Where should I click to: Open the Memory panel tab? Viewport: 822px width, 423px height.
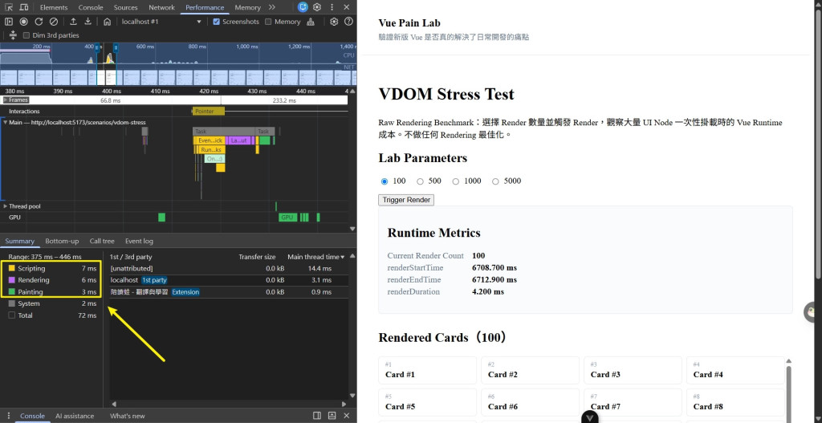pyautogui.click(x=247, y=7)
